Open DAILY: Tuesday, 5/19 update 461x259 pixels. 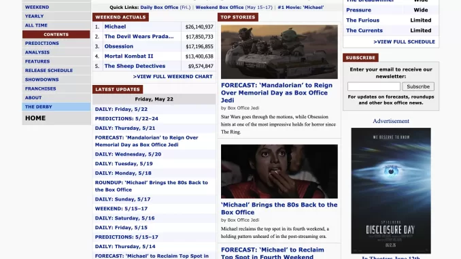tap(124, 163)
